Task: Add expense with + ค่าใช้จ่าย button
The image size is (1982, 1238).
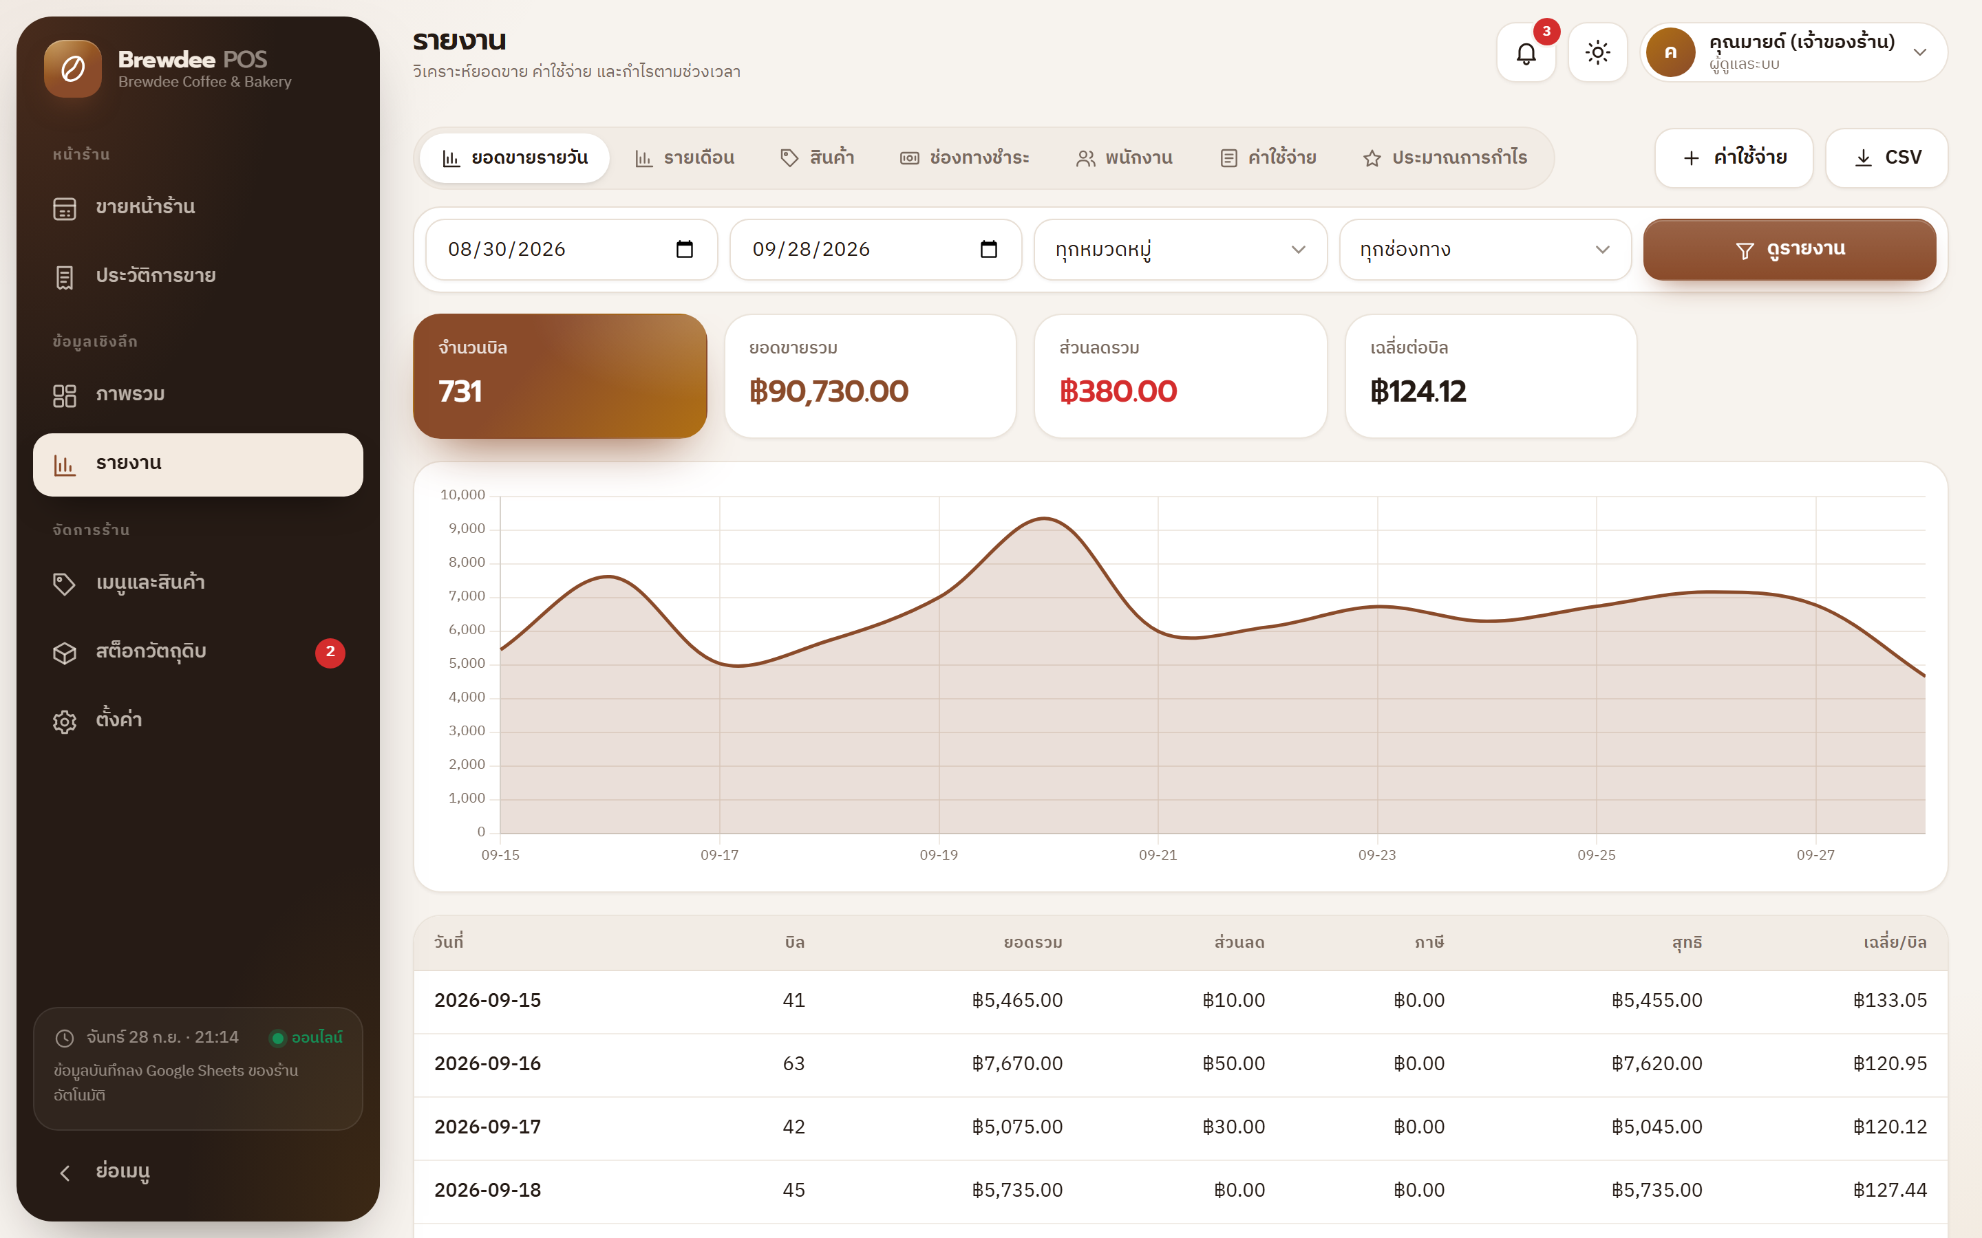Action: pos(1734,158)
